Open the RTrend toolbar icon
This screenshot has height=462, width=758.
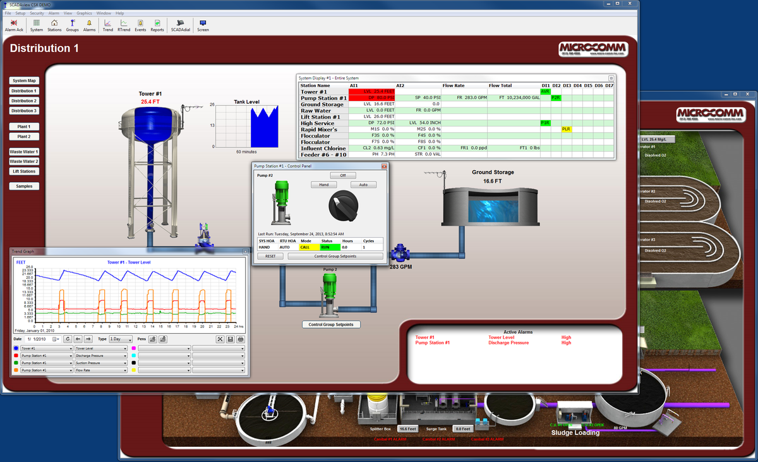pos(124,25)
